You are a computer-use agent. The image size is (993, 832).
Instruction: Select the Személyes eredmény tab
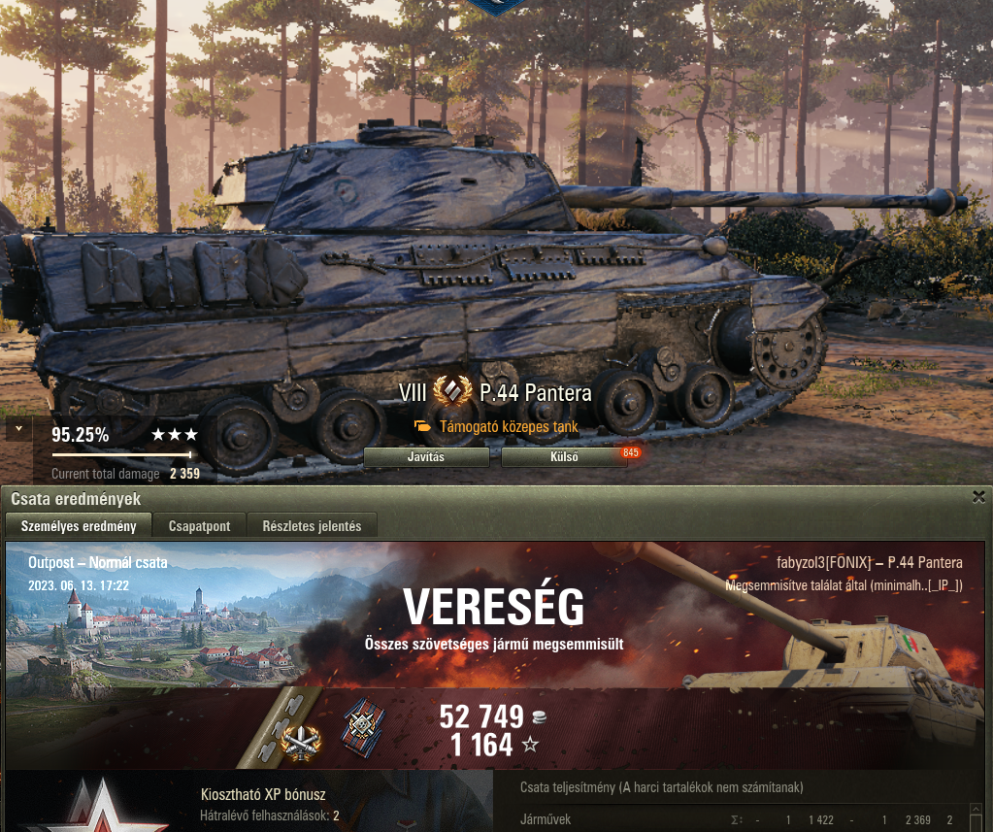click(79, 526)
